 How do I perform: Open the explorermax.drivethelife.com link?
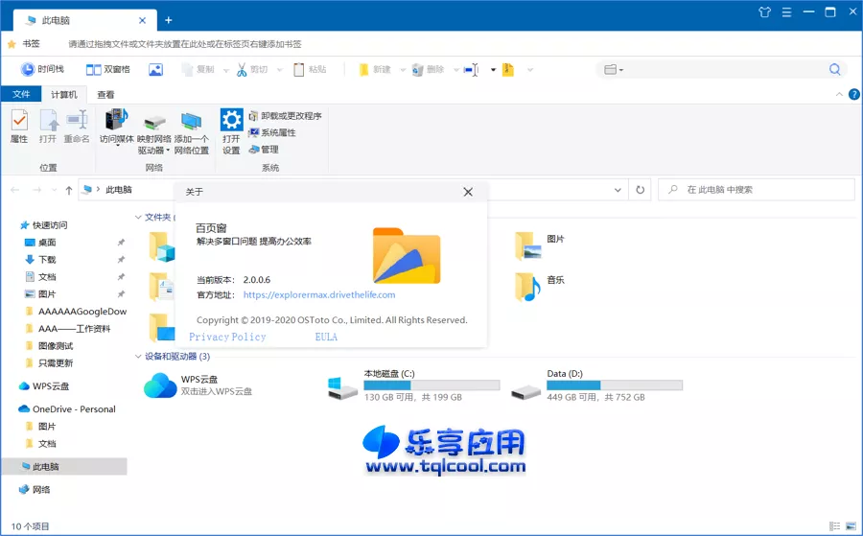tap(319, 295)
